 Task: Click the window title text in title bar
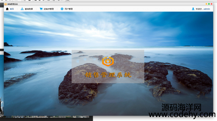pyautogui.click(x=13, y=4)
